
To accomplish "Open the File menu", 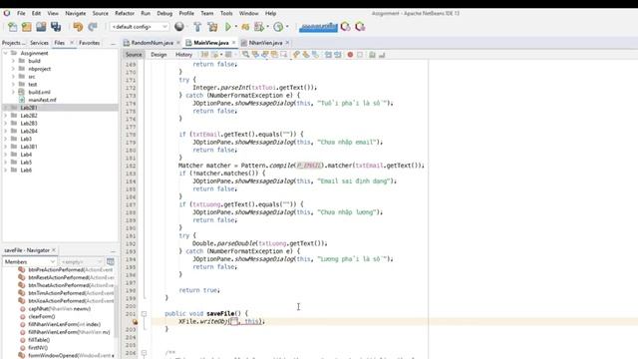I will 21,13.
